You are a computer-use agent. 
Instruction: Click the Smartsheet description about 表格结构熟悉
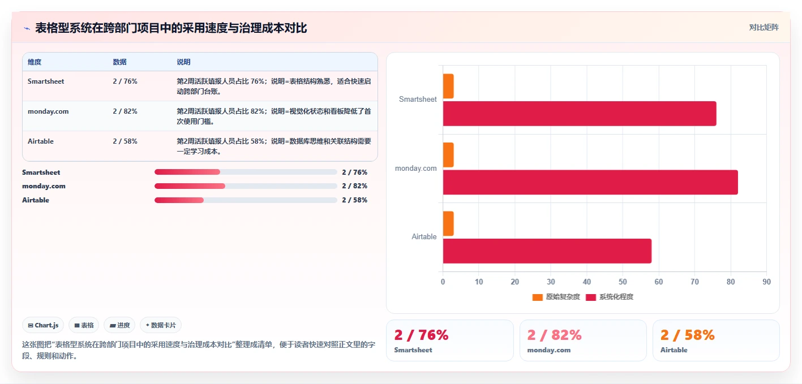tap(274, 86)
